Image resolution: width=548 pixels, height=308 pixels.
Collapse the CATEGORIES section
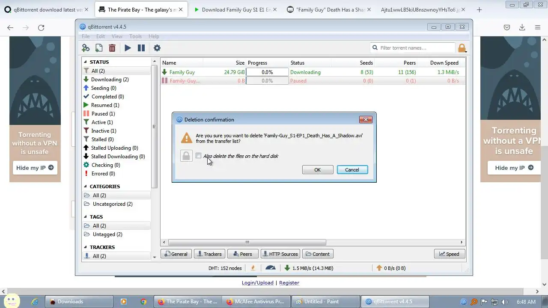[85, 187]
